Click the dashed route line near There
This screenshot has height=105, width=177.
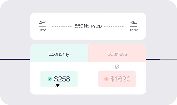point(114,26)
